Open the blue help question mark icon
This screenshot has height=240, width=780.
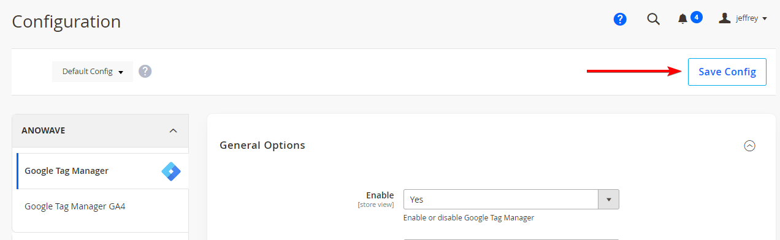[620, 20]
